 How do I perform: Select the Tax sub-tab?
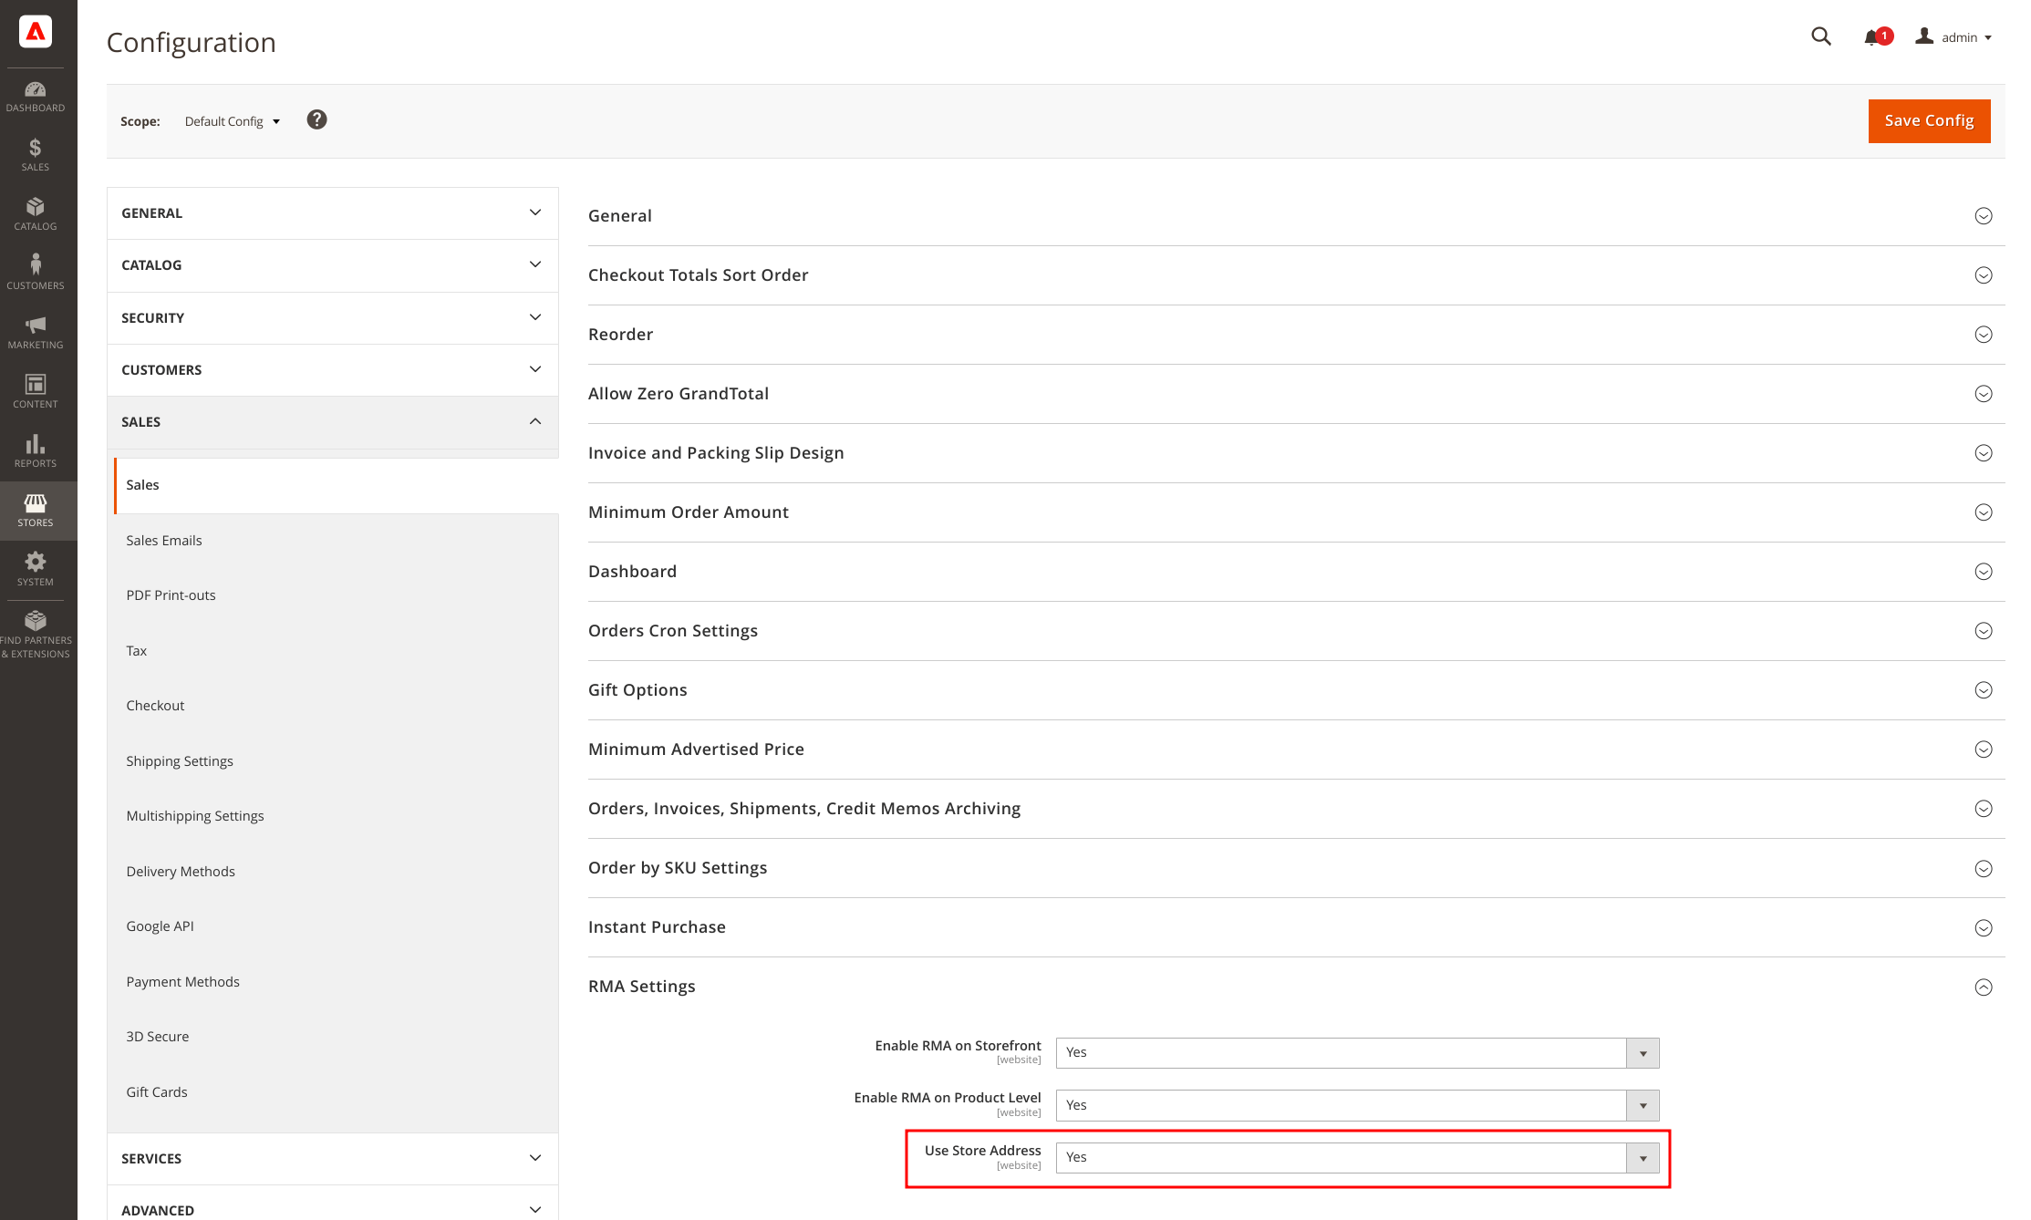(x=337, y=651)
